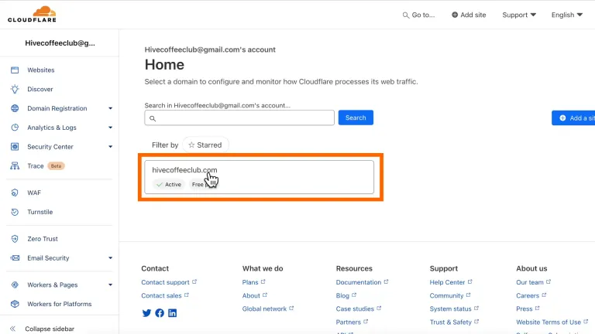Collapse the sidebar
The width and height of the screenshot is (595, 334).
click(x=49, y=329)
